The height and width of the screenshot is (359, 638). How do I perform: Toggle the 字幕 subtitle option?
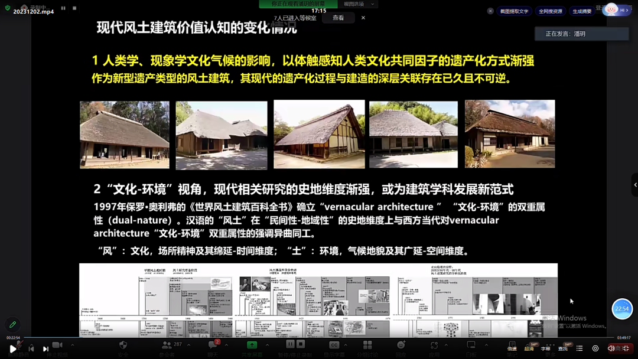pyautogui.click(x=546, y=348)
